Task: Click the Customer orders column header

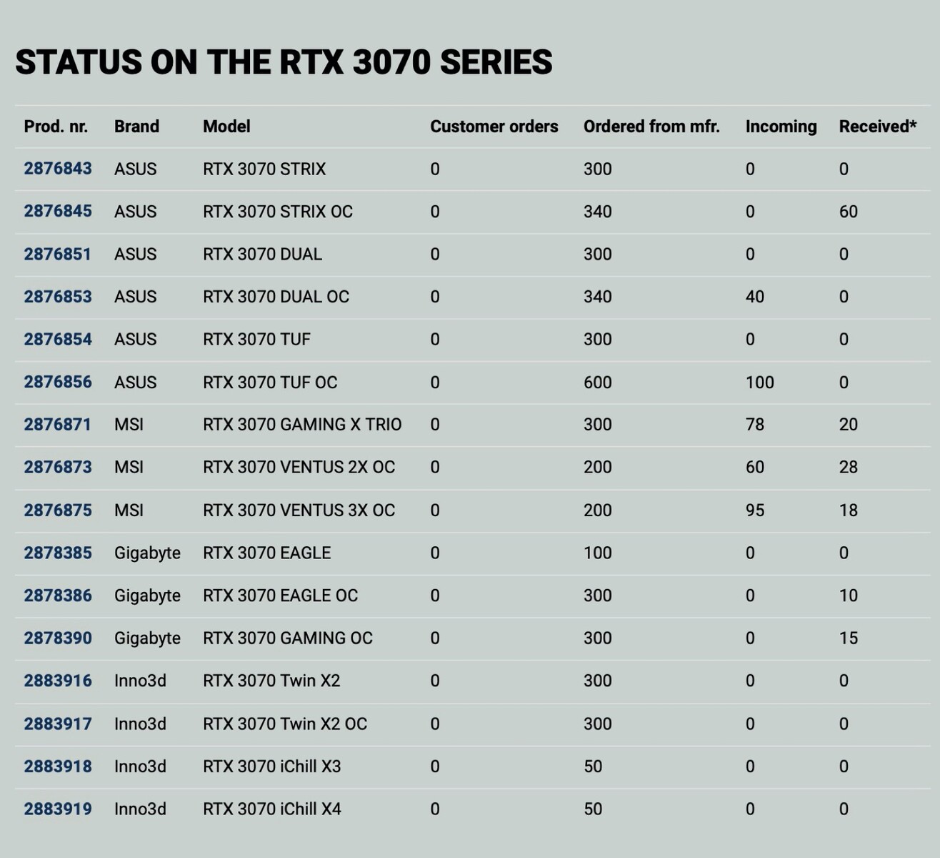Action: (494, 127)
